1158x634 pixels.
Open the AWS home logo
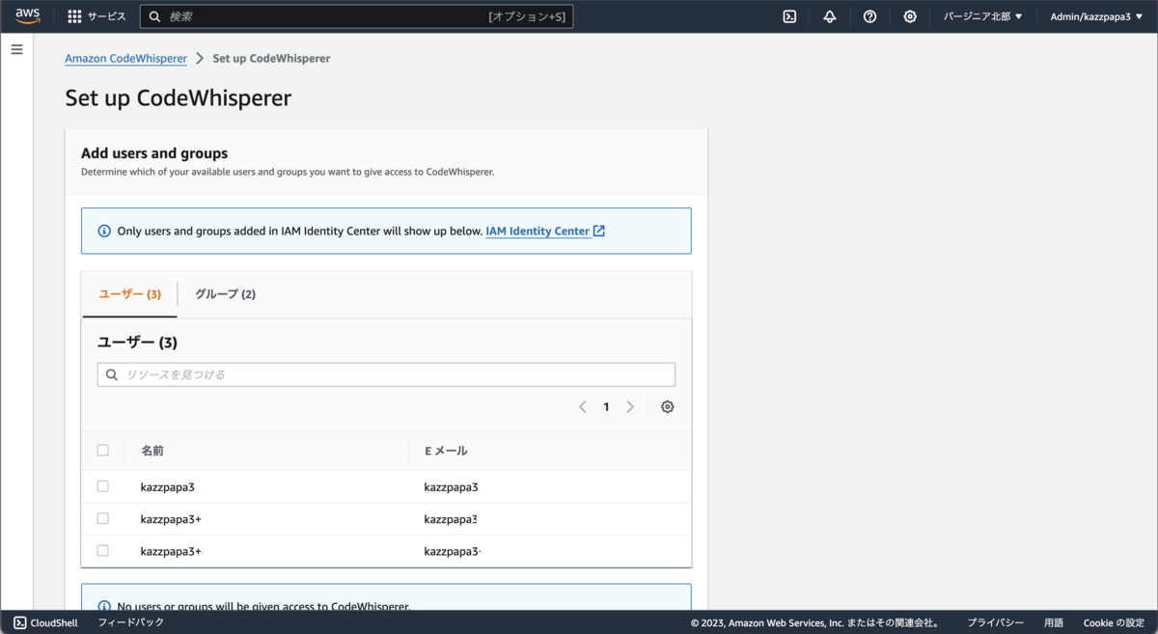[x=27, y=16]
